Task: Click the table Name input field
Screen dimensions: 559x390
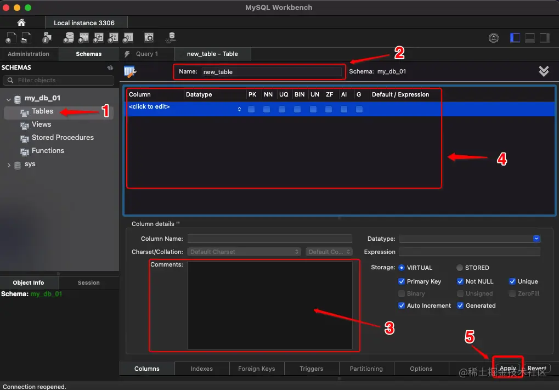Action: (x=272, y=72)
